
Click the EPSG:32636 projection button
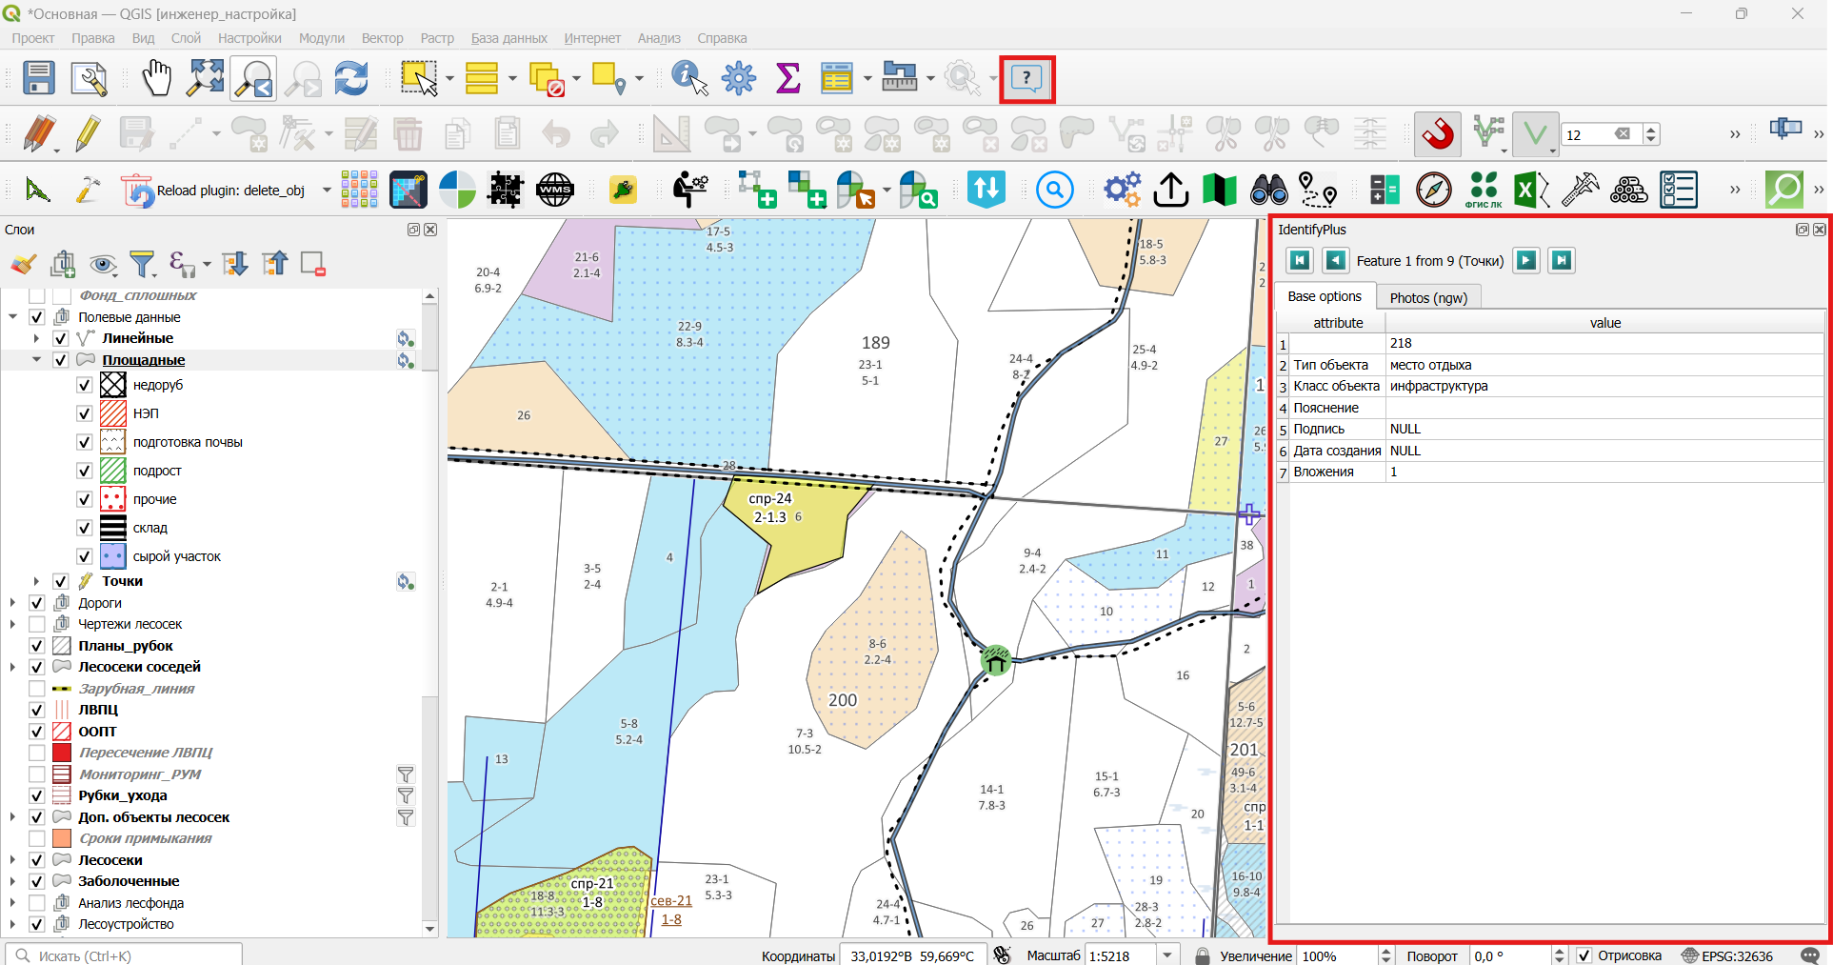pos(1727,955)
